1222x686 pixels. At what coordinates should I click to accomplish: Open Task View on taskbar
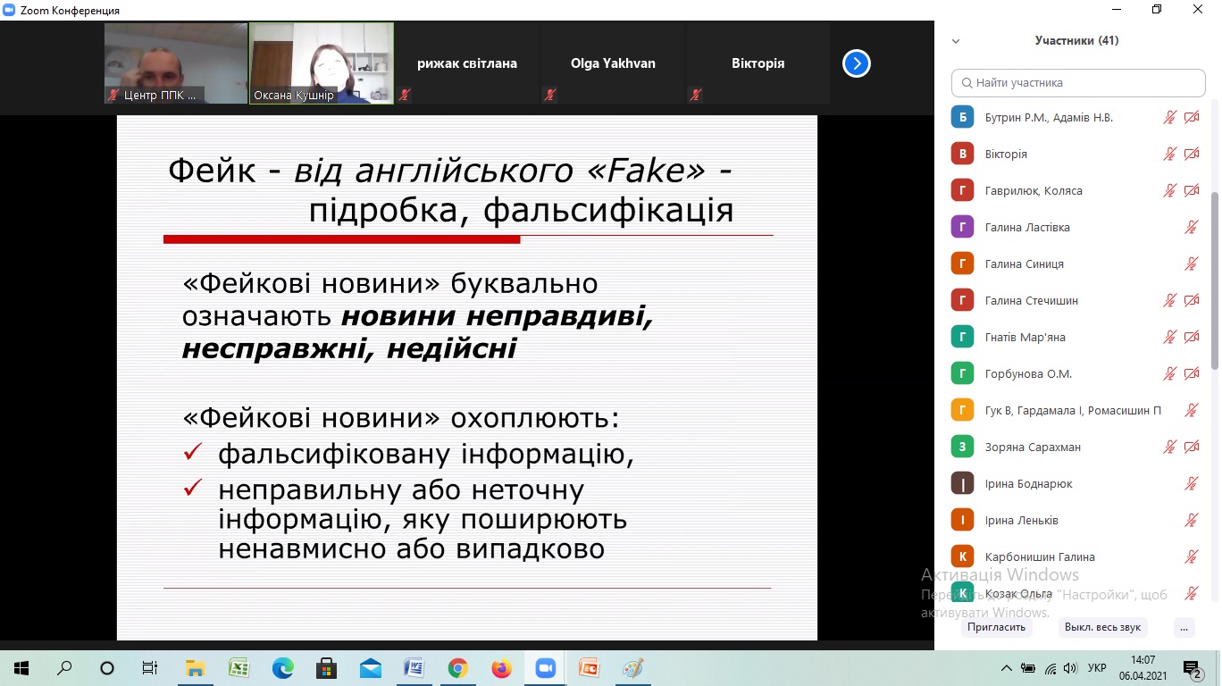pos(150,668)
